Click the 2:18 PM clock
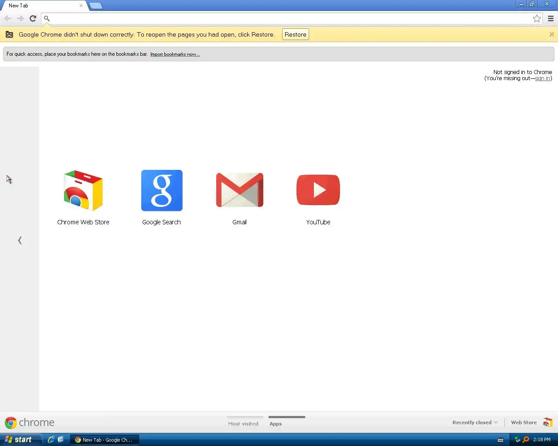Viewport: 558px width, 446px height. (x=542, y=440)
